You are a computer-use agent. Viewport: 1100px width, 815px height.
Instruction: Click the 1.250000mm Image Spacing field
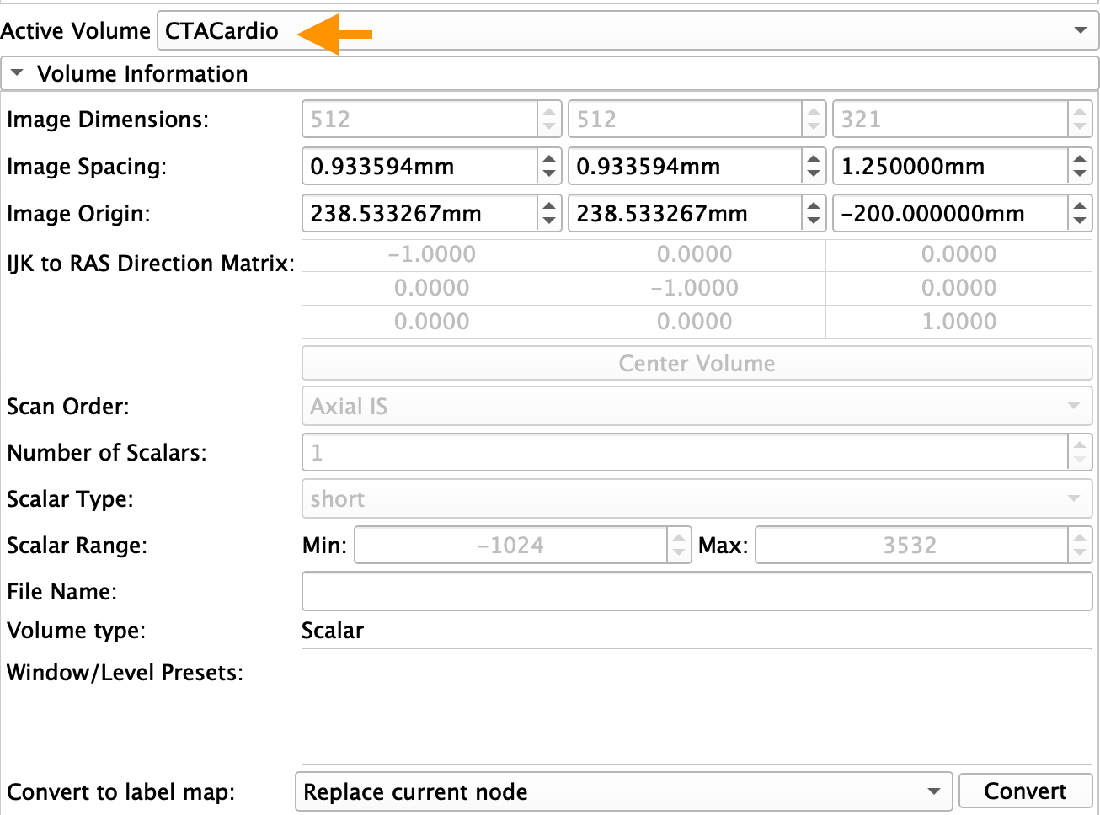tap(950, 167)
